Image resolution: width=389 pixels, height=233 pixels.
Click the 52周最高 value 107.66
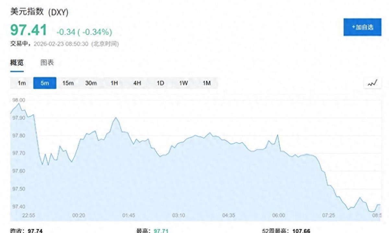(x=301, y=231)
